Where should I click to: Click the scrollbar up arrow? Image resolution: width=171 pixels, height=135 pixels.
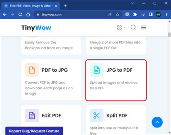[170, 21]
